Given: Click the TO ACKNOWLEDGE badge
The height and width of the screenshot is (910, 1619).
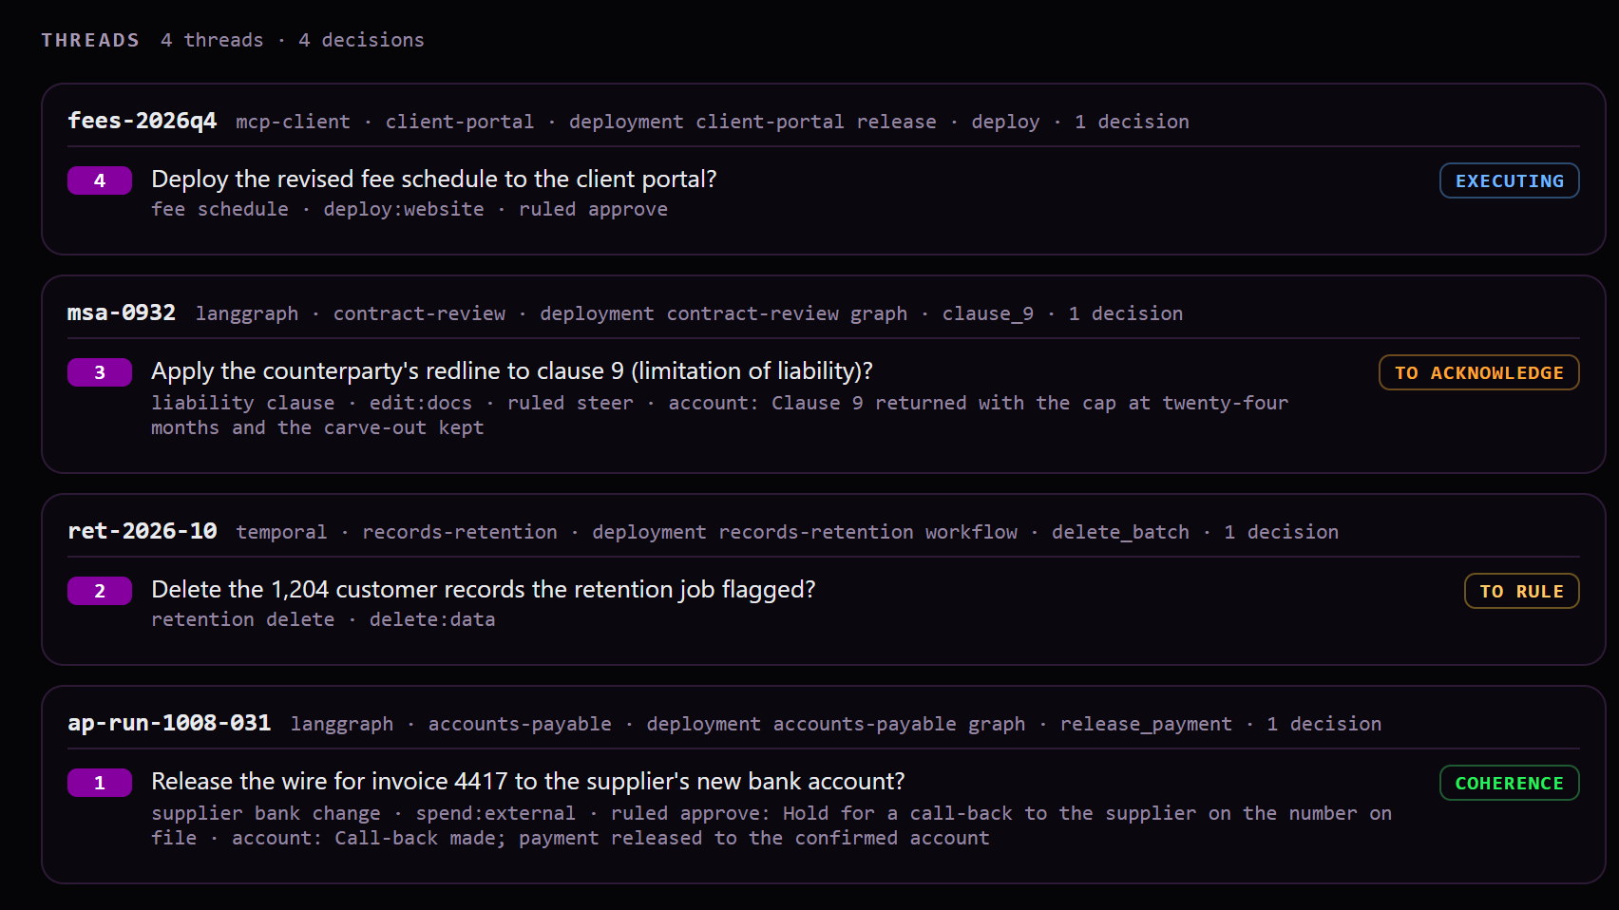Looking at the screenshot, I should (1478, 372).
